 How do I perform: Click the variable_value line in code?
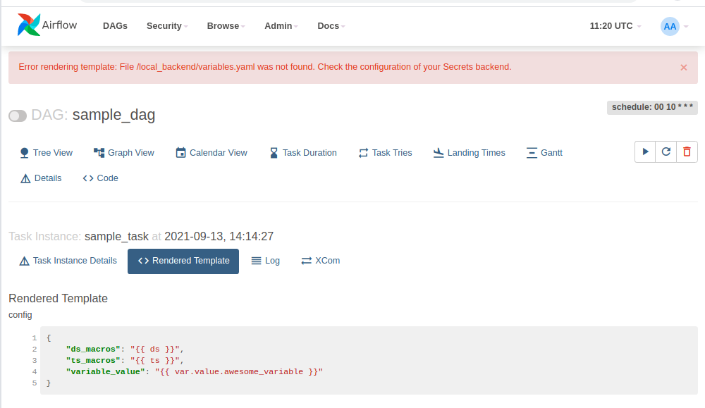[195, 371]
